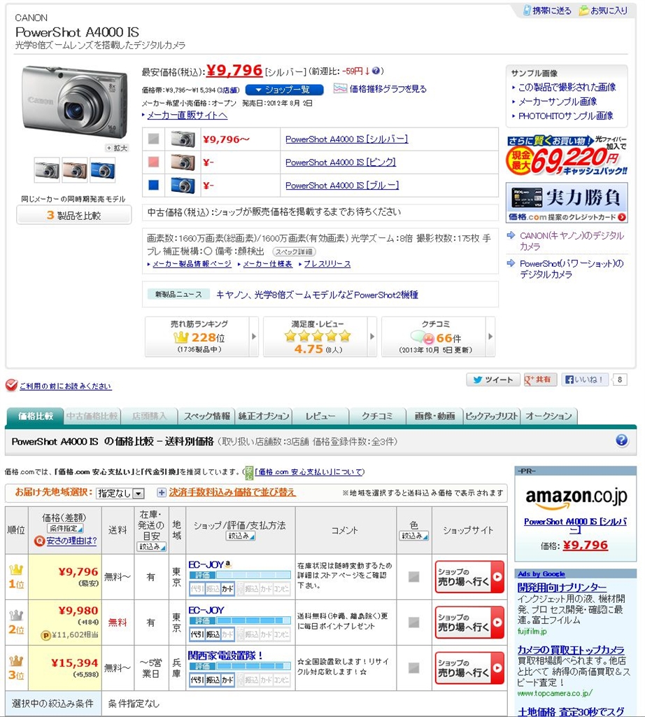The height and width of the screenshot is (717, 645).
Task: Open この製品で撮影された画像 link
Action: (567, 87)
